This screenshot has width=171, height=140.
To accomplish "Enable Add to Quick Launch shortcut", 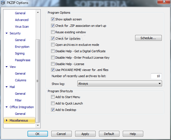I will (53, 103).
